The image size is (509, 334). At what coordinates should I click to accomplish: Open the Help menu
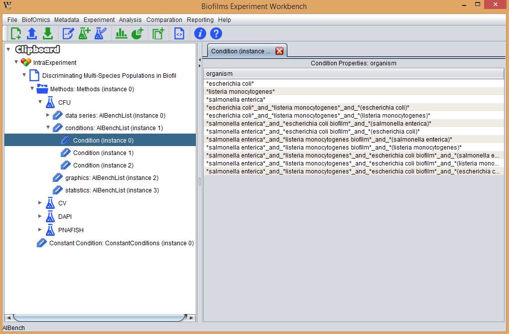coord(224,20)
